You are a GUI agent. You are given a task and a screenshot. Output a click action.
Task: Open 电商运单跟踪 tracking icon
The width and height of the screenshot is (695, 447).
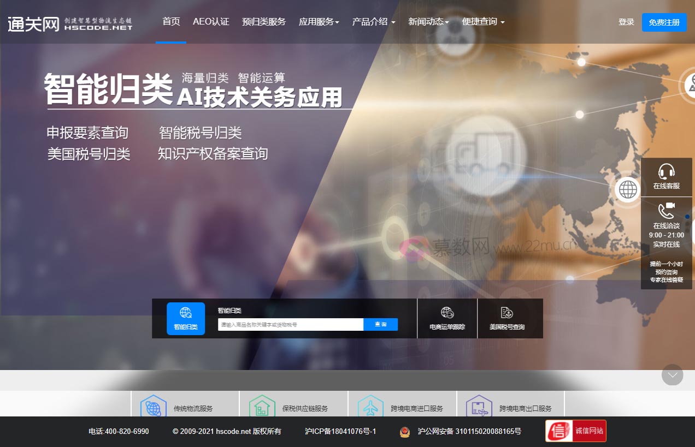point(447,312)
